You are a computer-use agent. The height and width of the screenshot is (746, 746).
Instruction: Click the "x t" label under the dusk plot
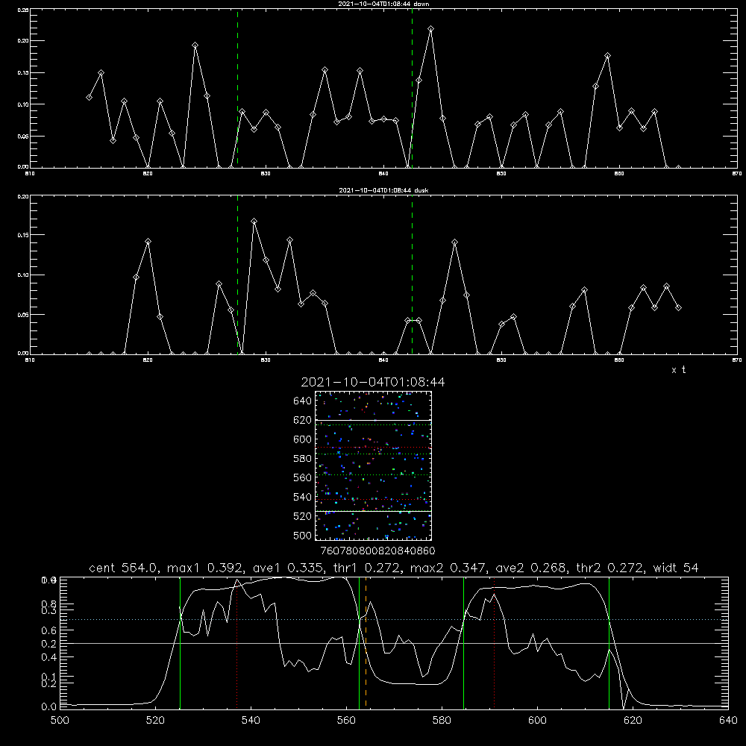(x=678, y=370)
